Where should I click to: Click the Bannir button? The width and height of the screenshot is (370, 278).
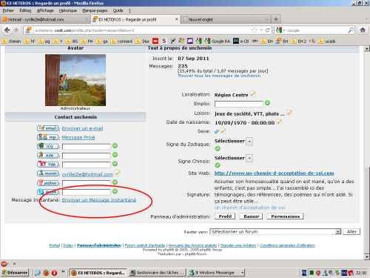pyautogui.click(x=251, y=216)
